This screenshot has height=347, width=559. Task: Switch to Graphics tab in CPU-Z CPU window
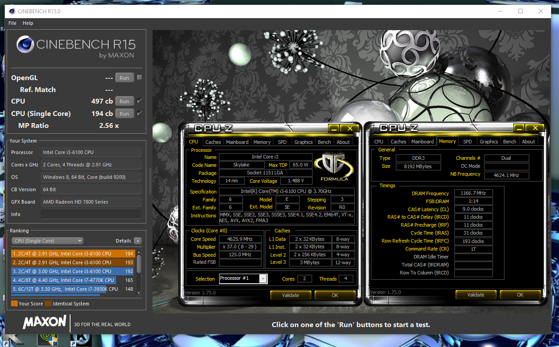(x=304, y=142)
